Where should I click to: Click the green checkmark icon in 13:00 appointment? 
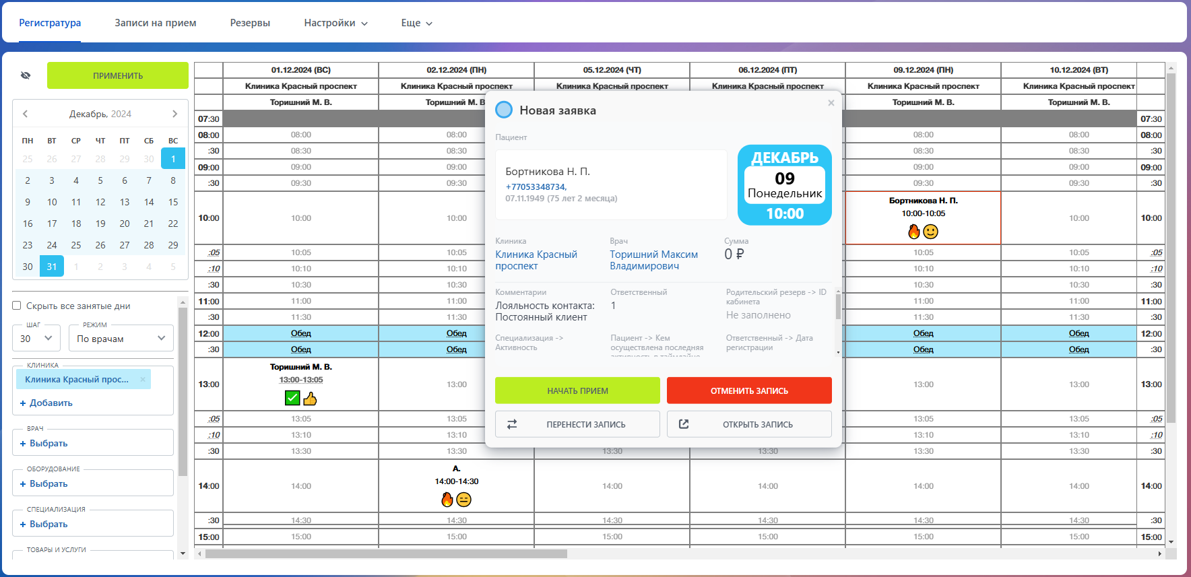[x=292, y=398]
